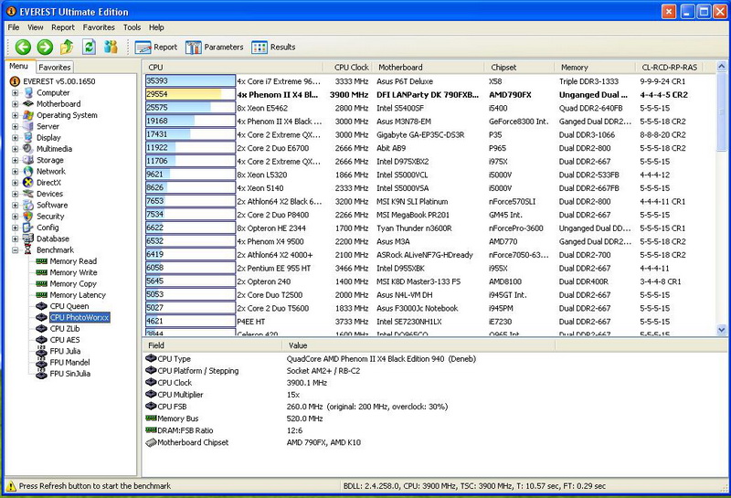Open the View menu
Image resolution: width=731 pixels, height=498 pixels.
point(36,27)
